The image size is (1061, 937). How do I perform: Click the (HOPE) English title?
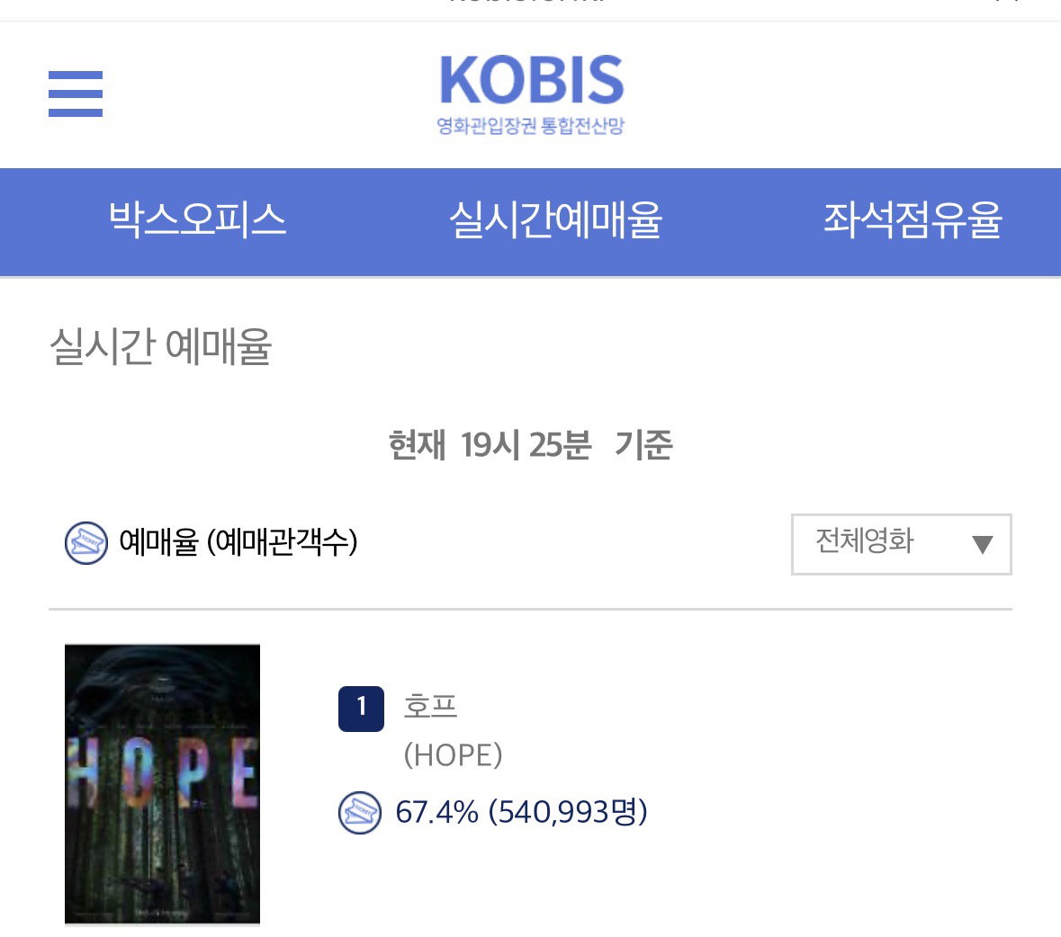[x=454, y=755]
